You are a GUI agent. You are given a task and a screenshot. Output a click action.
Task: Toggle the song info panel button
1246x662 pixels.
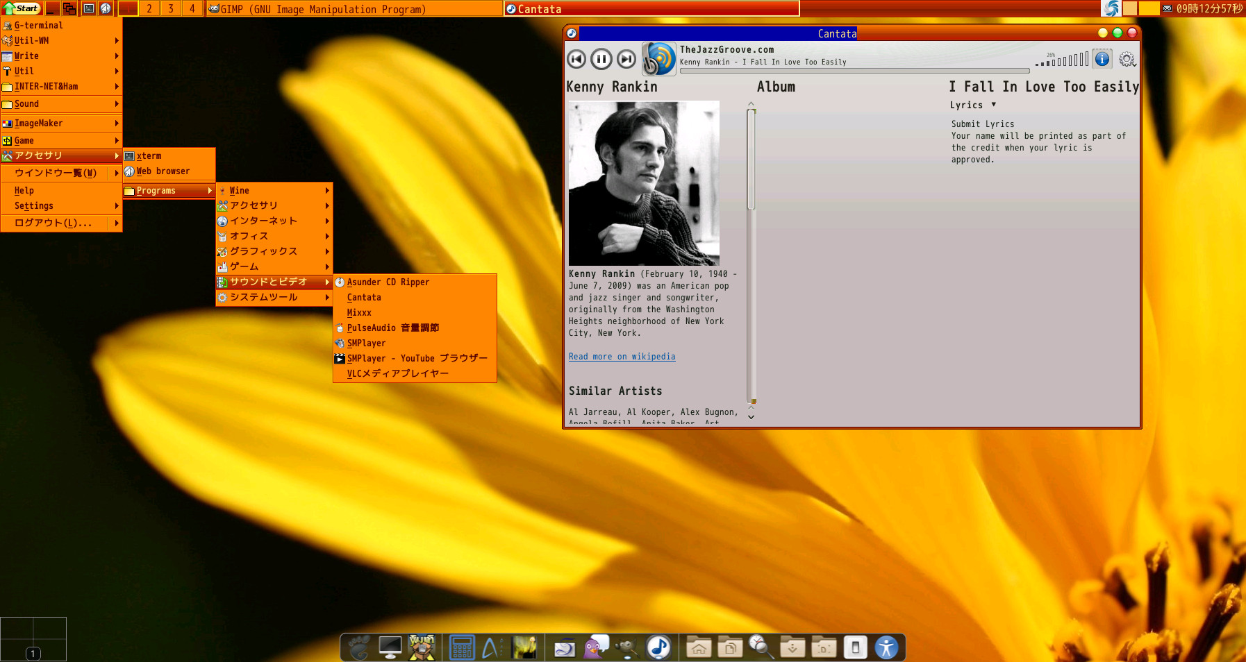(1102, 60)
